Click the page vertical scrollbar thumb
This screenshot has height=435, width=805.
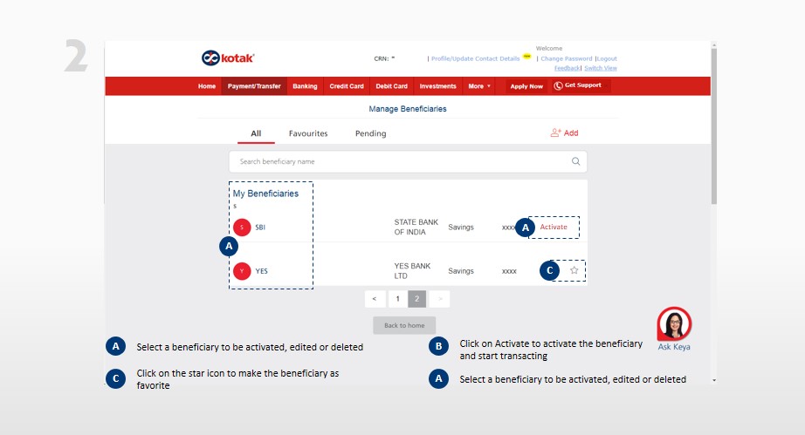tap(713, 126)
